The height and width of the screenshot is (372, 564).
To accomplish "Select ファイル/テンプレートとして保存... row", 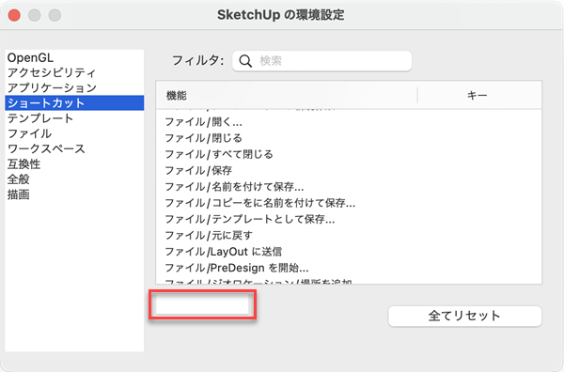I will click(349, 219).
